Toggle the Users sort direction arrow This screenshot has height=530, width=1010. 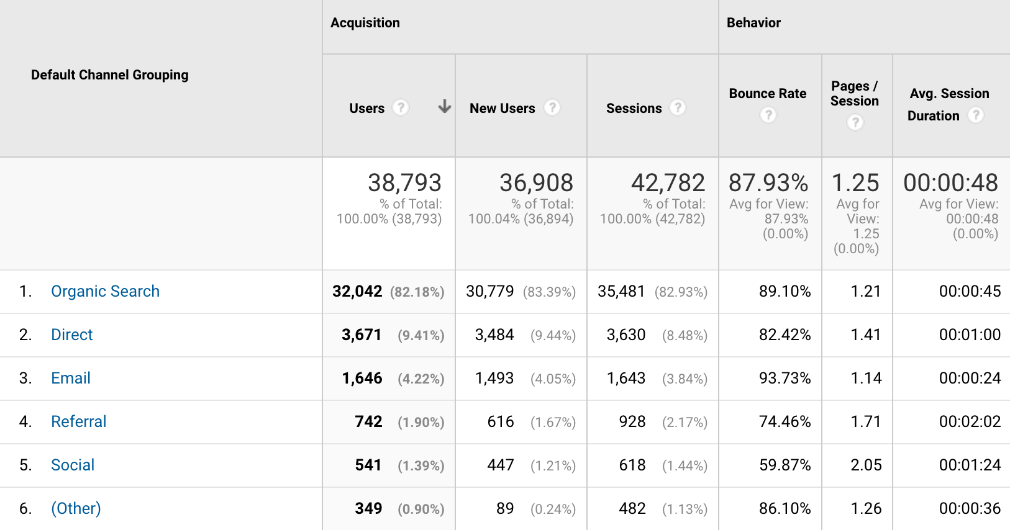click(444, 107)
